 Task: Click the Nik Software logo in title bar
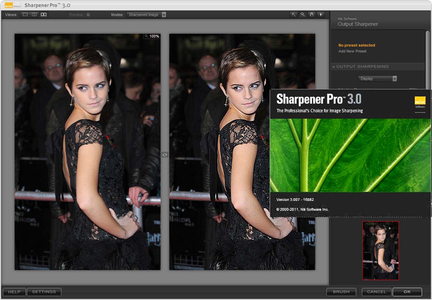[13, 5]
